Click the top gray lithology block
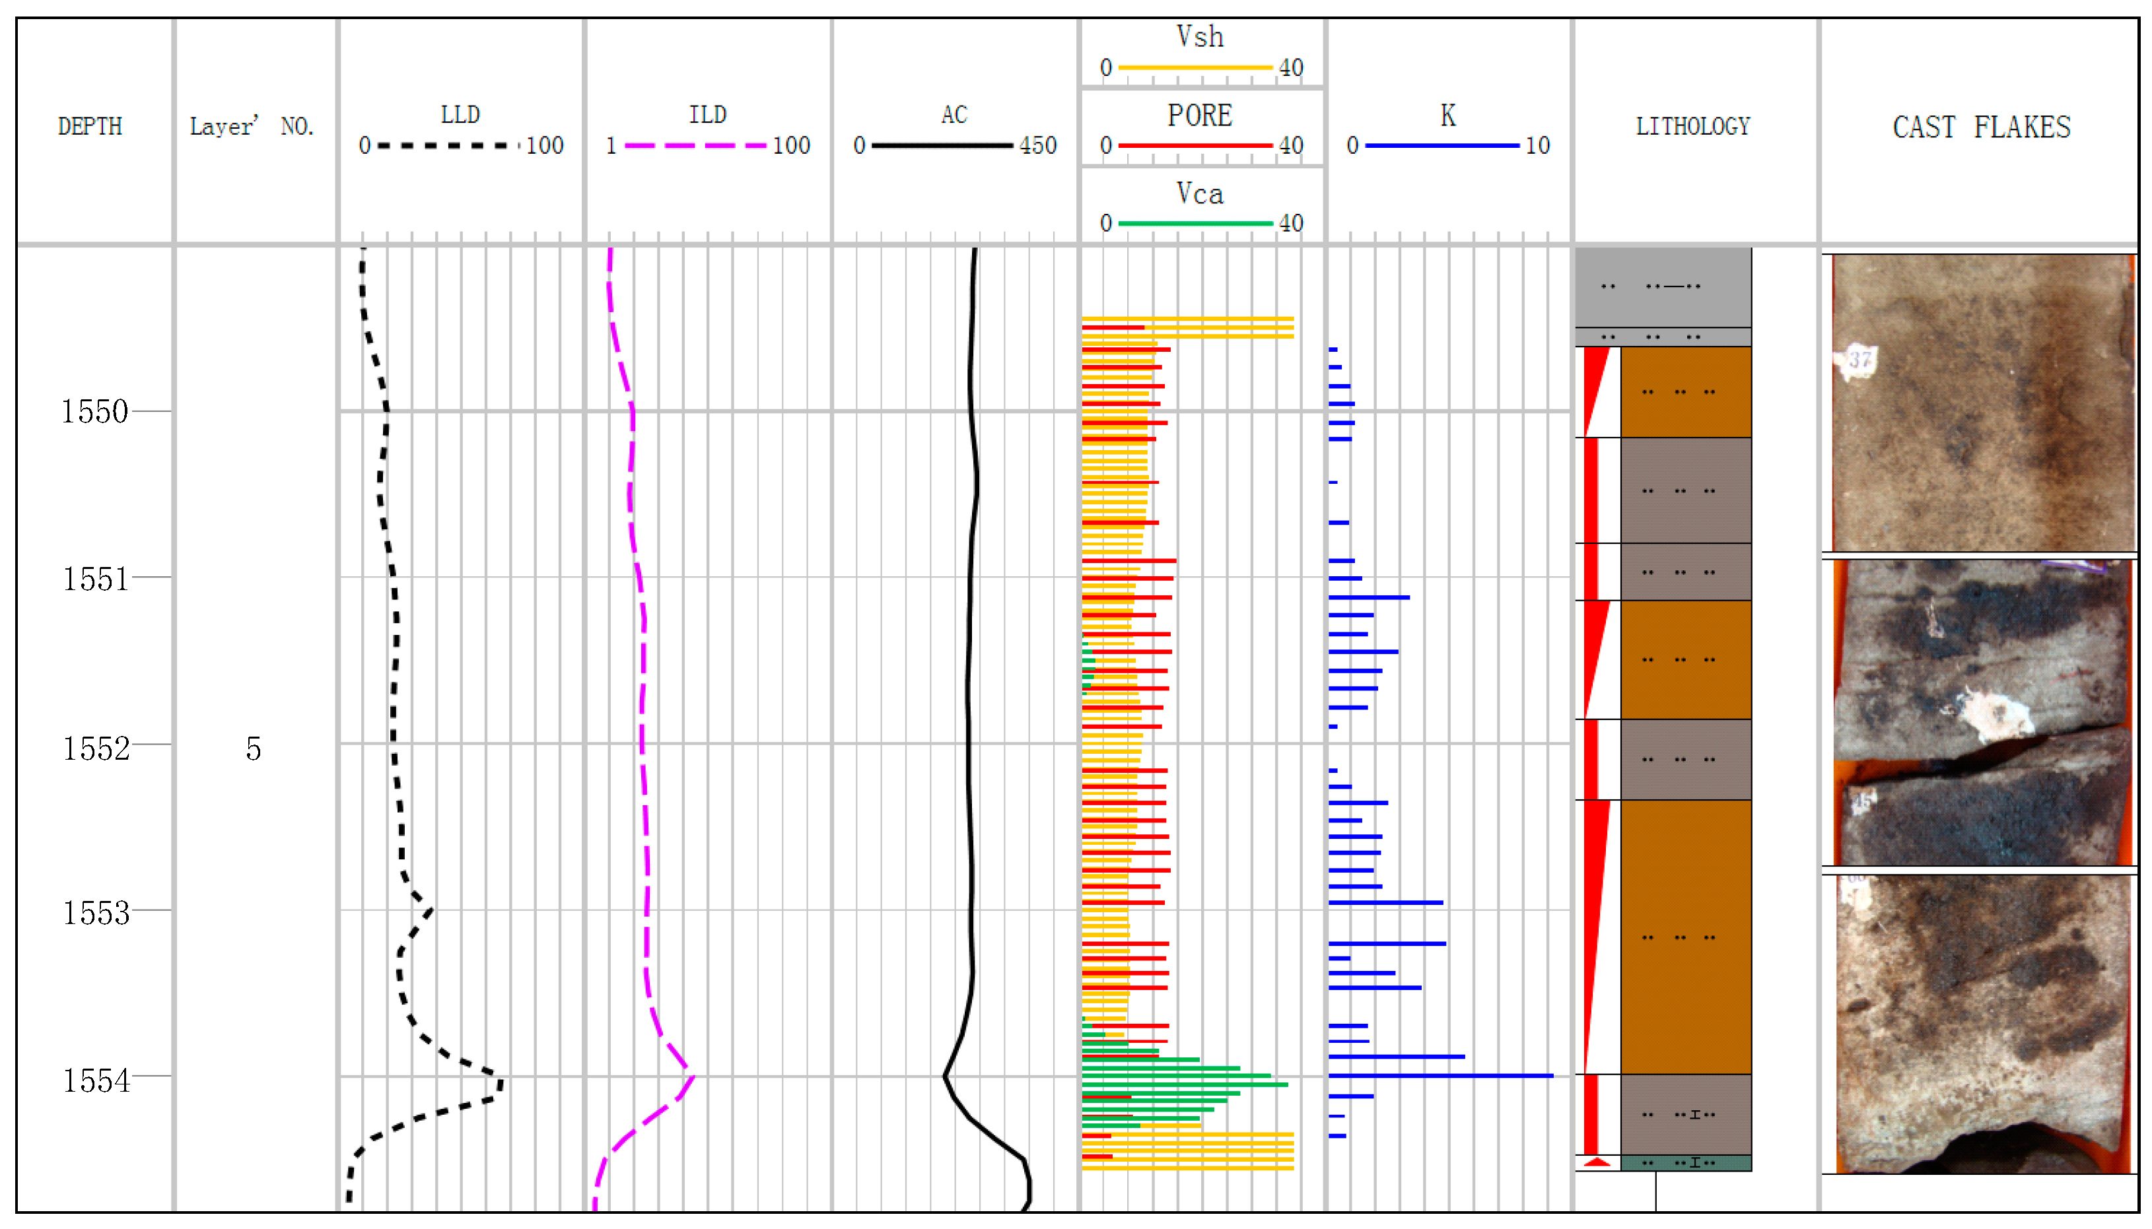The width and height of the screenshot is (2152, 1229). 1663,287
